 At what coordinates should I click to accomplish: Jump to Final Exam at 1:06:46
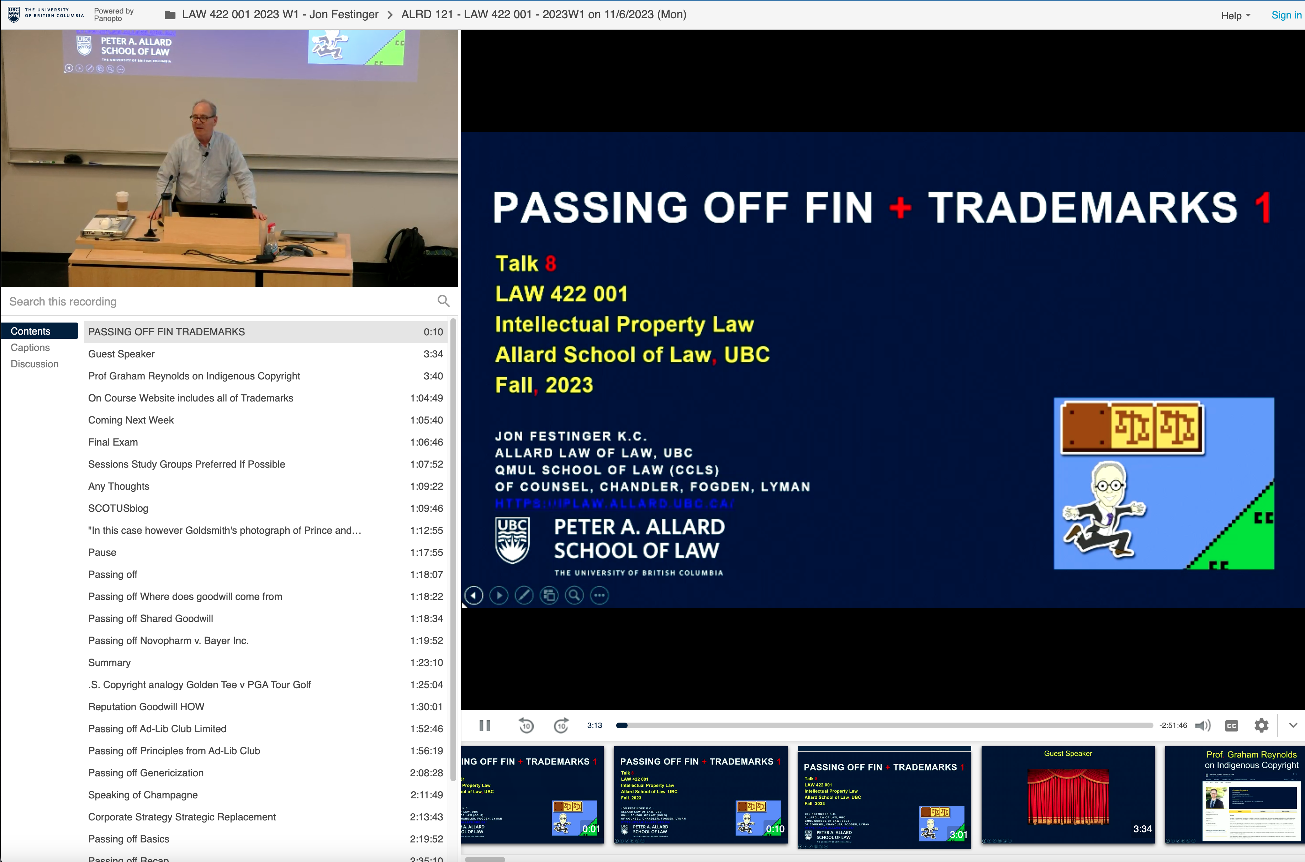(x=266, y=442)
